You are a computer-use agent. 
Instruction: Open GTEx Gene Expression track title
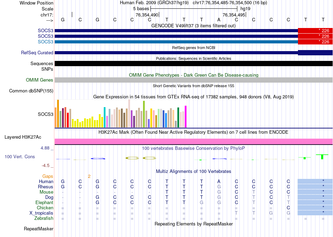193,97
